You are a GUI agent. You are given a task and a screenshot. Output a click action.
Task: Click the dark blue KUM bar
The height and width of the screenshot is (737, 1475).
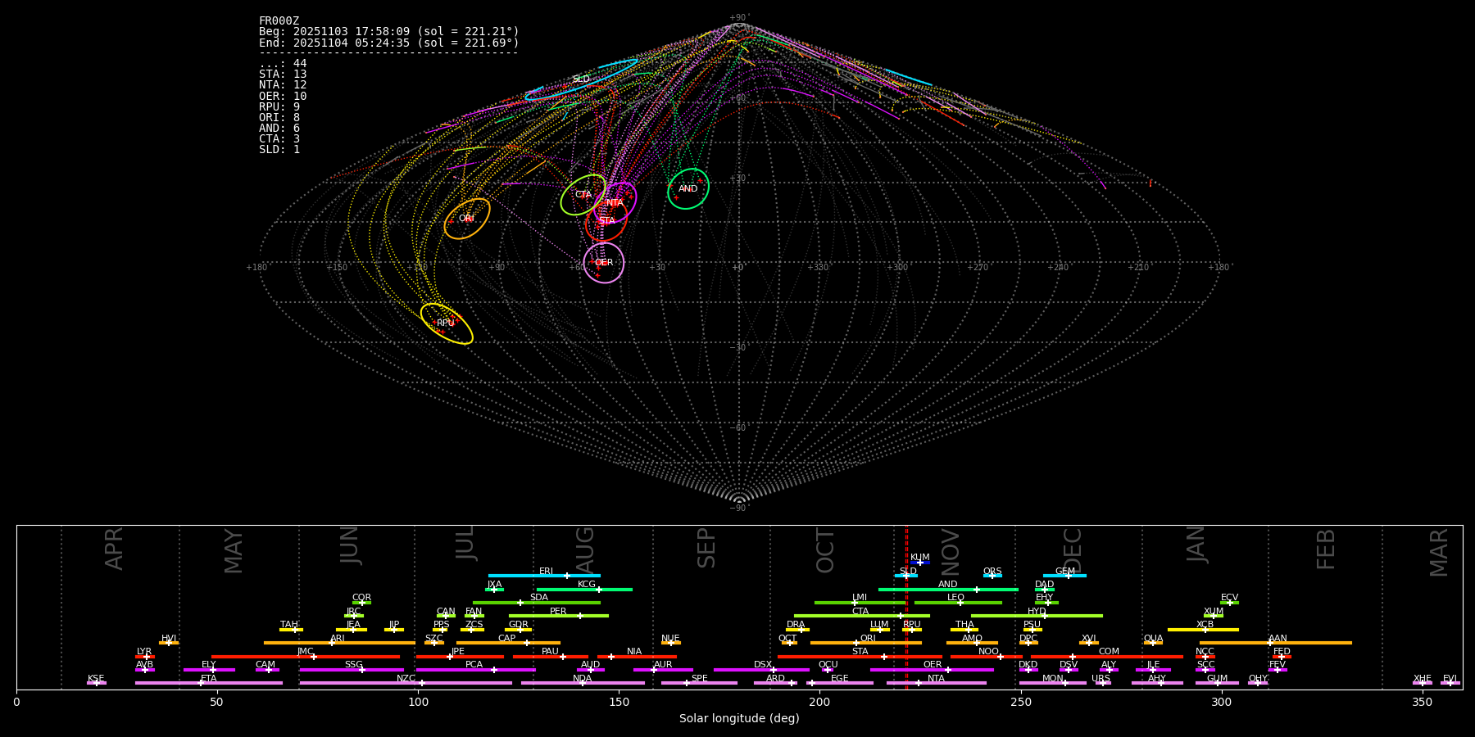click(920, 563)
